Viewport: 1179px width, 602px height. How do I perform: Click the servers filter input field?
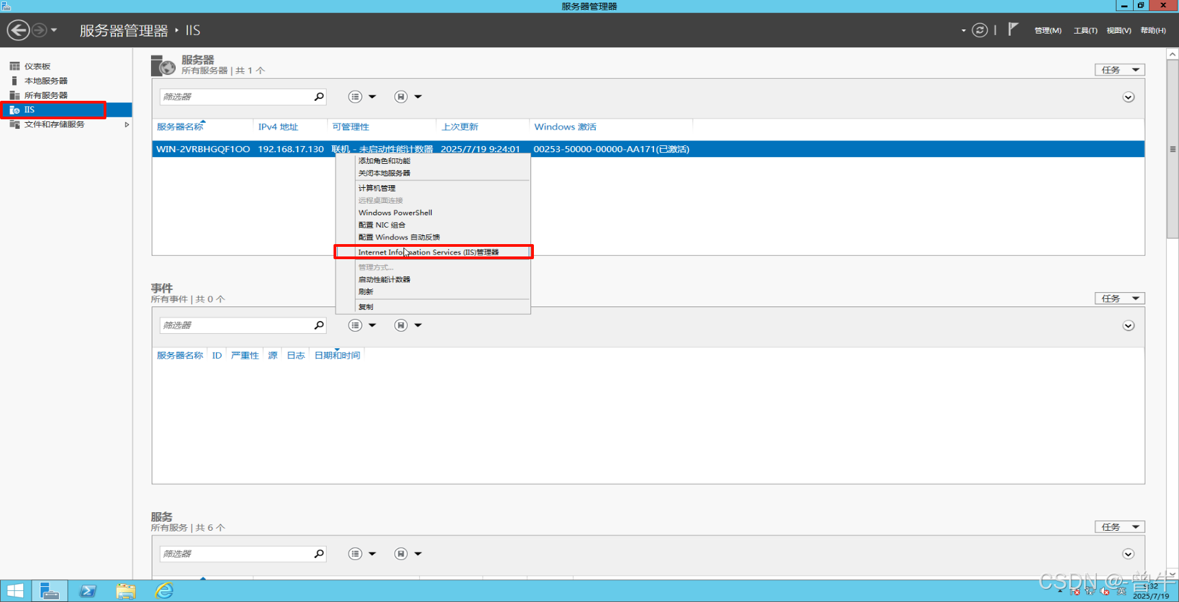click(x=236, y=97)
